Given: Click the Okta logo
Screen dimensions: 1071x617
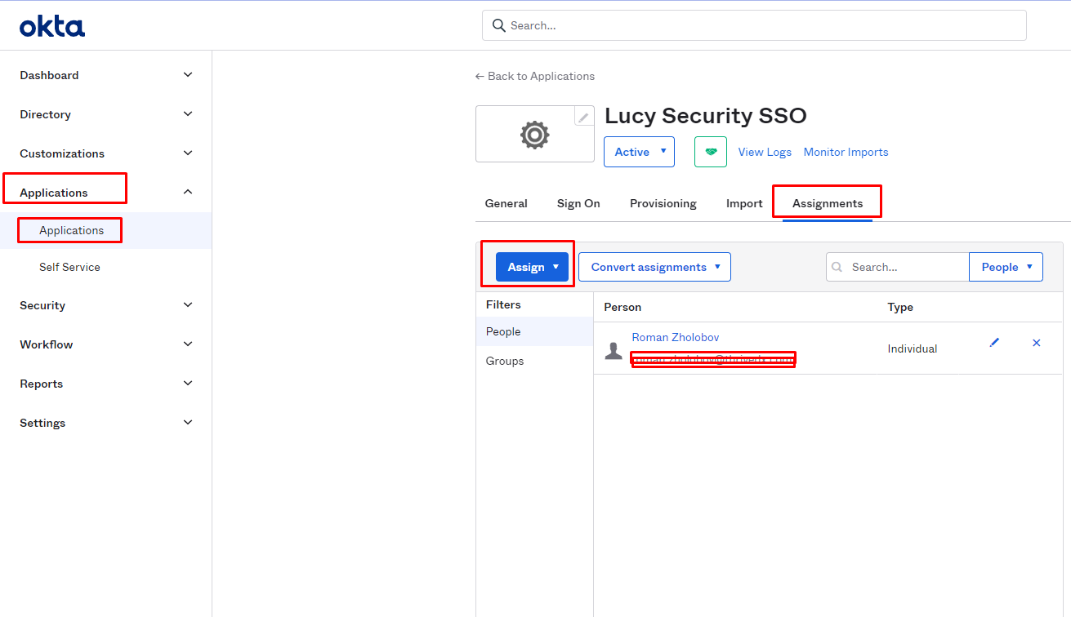Looking at the screenshot, I should click(52, 27).
